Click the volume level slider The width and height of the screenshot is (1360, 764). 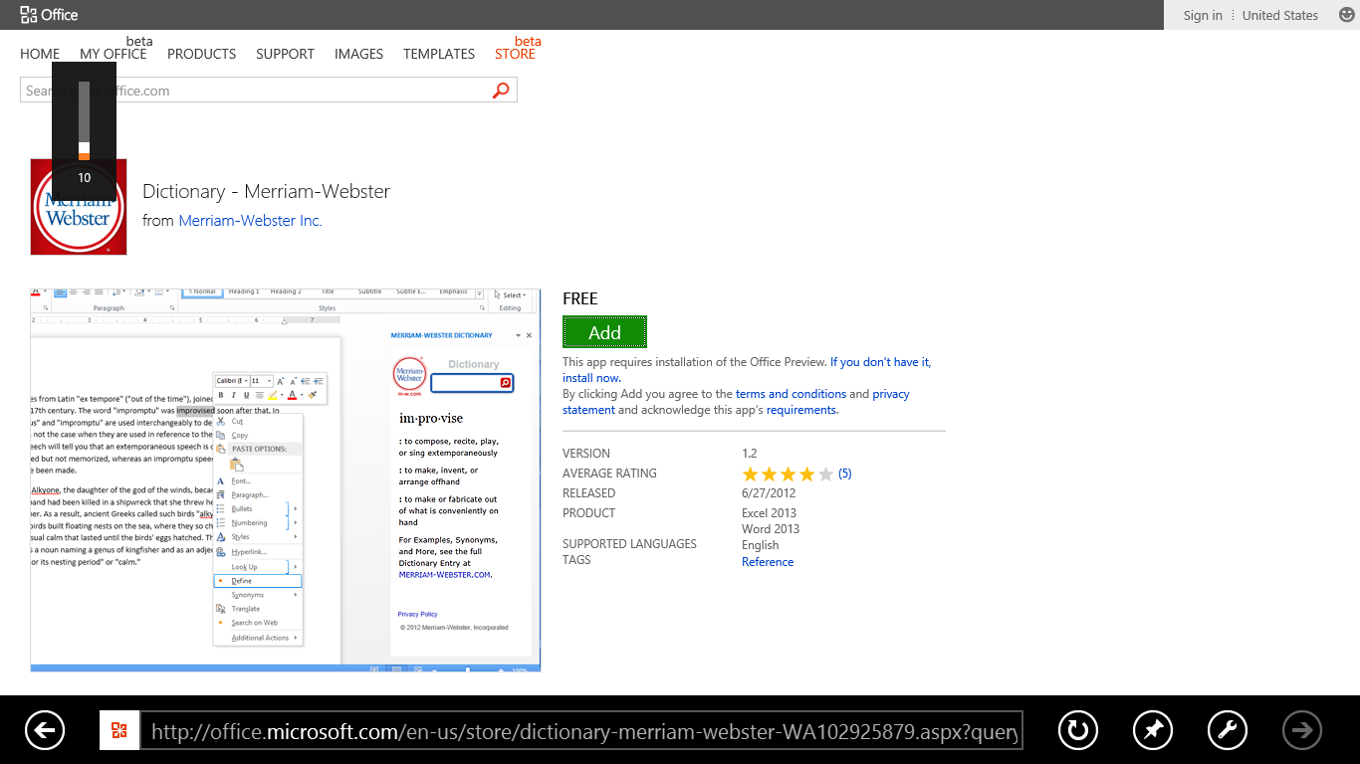tap(84, 120)
